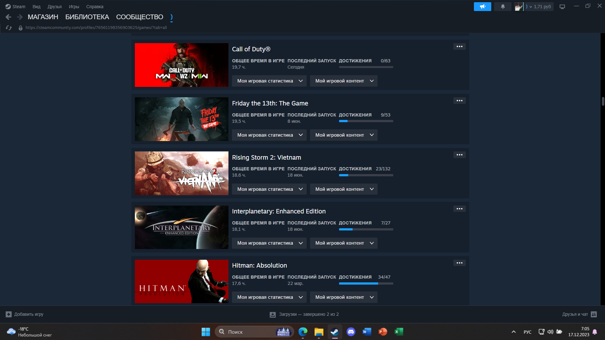This screenshot has height=340, width=605.
Task: Open the Друзья menu
Action: point(55,7)
